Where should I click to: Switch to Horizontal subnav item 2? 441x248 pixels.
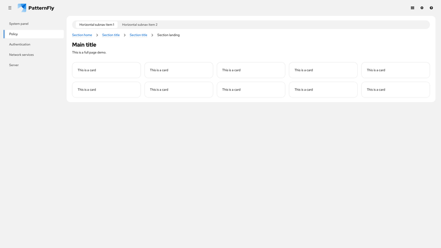click(x=140, y=25)
